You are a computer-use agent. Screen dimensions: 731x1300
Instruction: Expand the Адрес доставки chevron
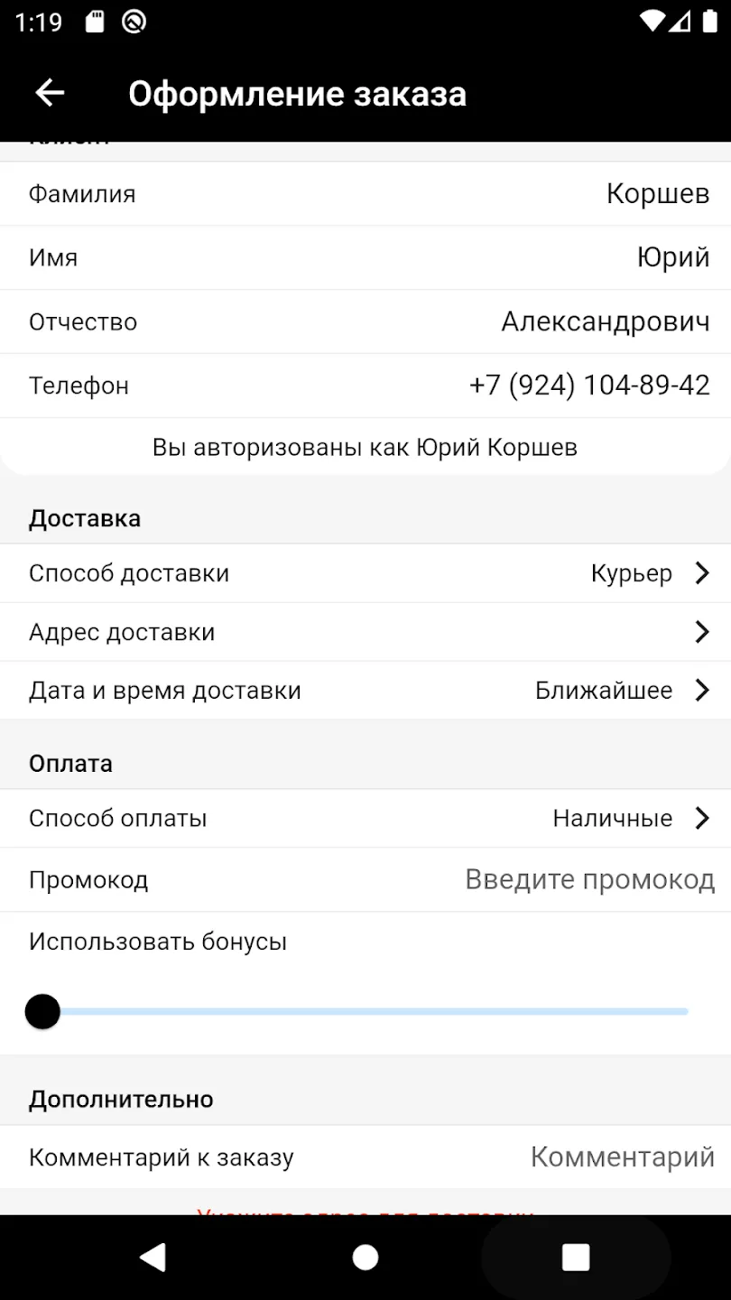point(702,632)
